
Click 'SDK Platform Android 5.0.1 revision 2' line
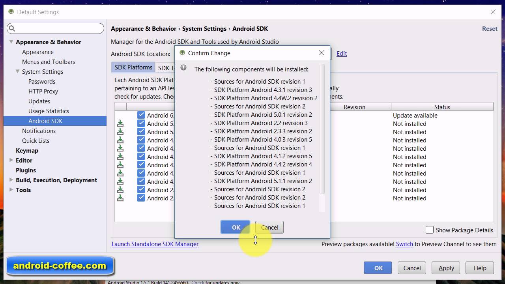click(261, 114)
